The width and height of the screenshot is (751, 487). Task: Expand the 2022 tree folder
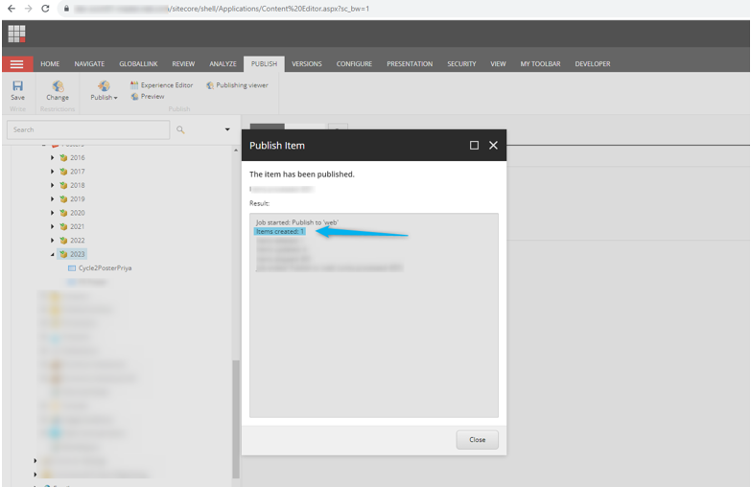[52, 241]
